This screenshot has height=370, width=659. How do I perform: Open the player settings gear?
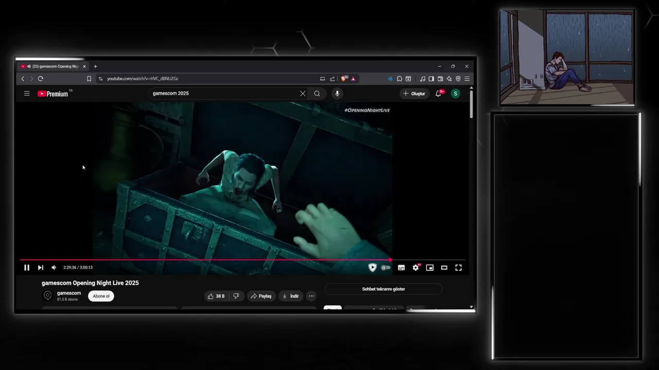tap(415, 268)
